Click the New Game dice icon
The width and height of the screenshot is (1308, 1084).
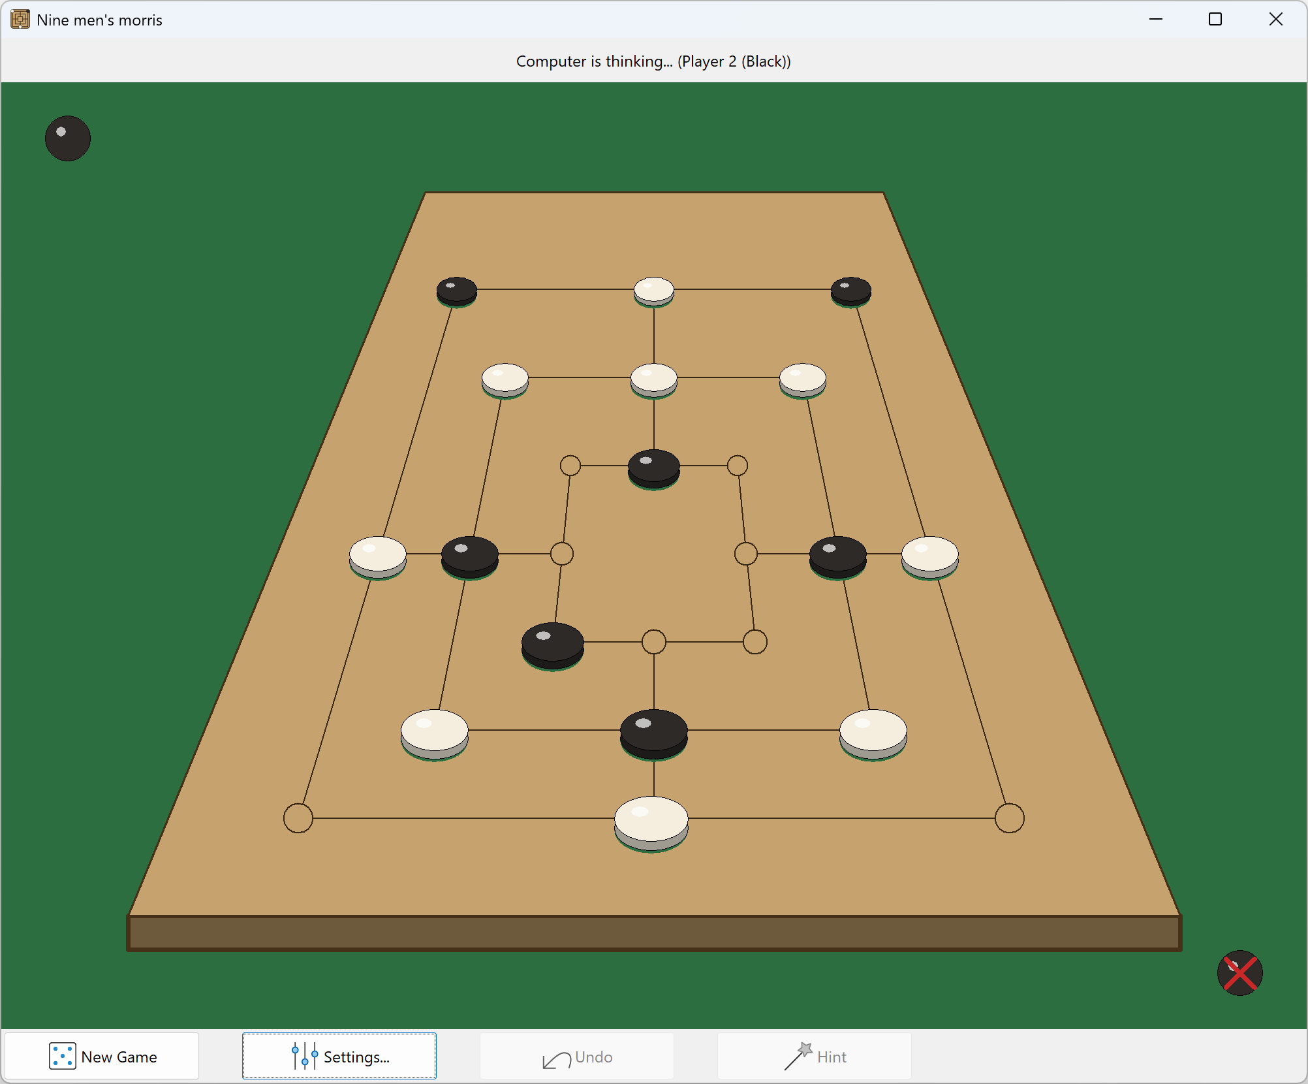coord(62,1057)
